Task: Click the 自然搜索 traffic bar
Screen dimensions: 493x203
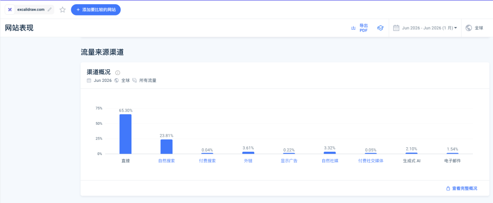Action: tap(166, 147)
